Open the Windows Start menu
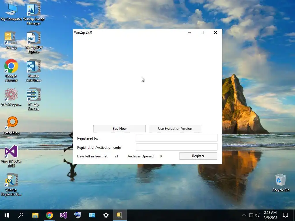The width and height of the screenshot is (295, 221). [x=7, y=215]
